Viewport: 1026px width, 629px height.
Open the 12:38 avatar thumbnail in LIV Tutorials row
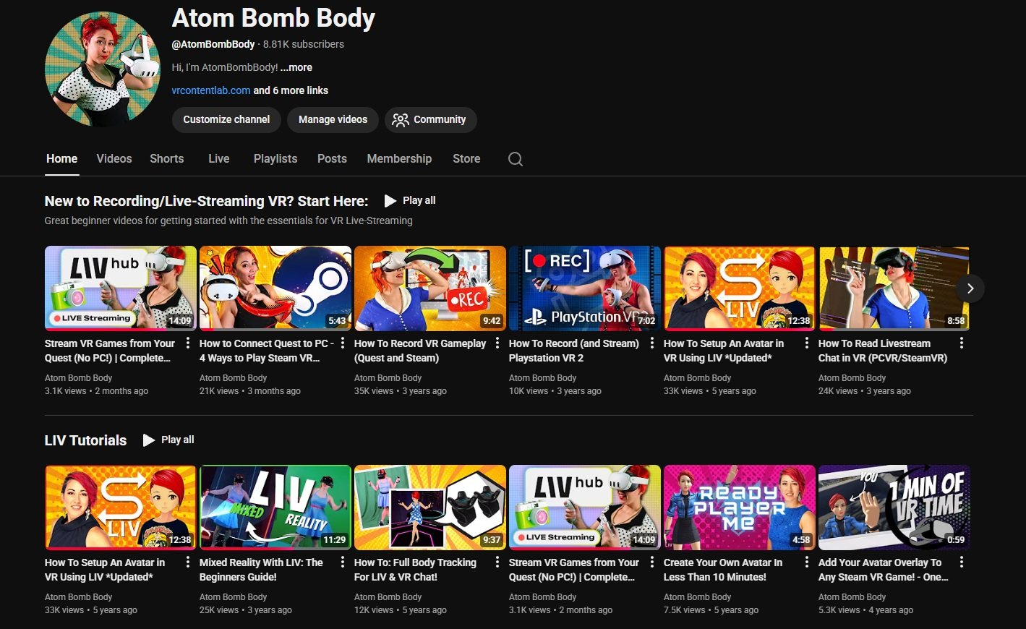(121, 508)
